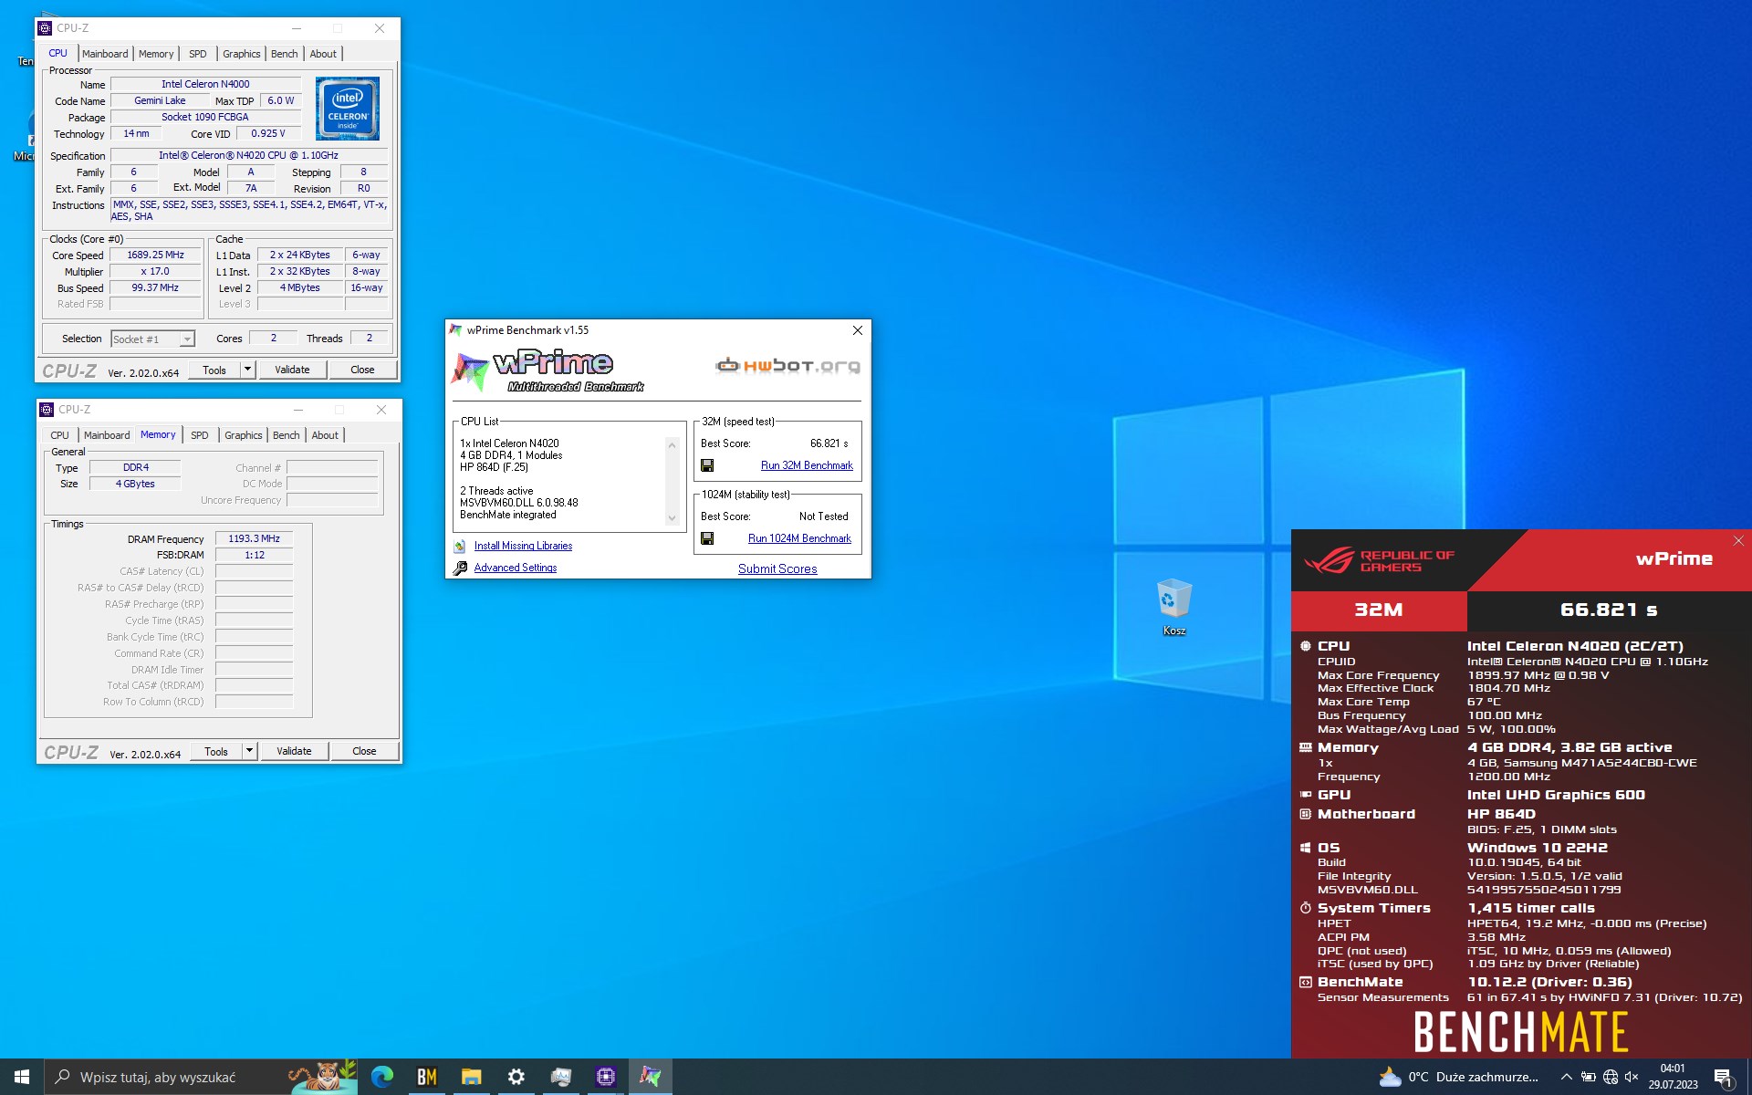This screenshot has height=1095, width=1752.
Task: Click Close button in bottom CPU-Z window
Action: pyautogui.click(x=364, y=751)
